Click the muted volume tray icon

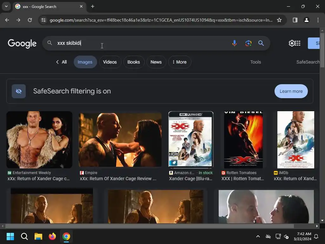click(x=287, y=236)
